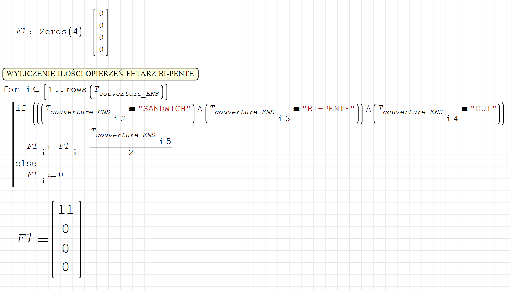Image resolution: width=510 pixels, height=290 pixels.
Task: Click the large F1 name in the bottom result
Action: click(25, 238)
